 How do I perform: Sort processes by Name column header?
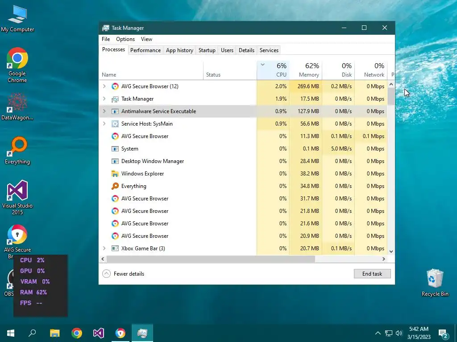point(151,70)
